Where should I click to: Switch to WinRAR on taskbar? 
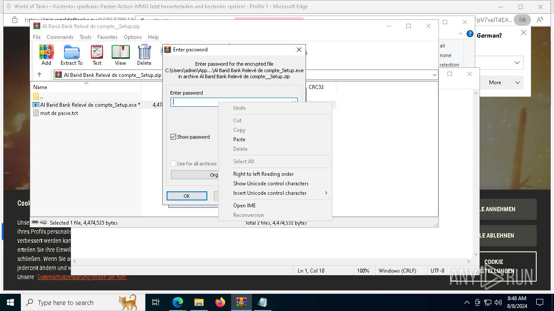tap(241, 302)
